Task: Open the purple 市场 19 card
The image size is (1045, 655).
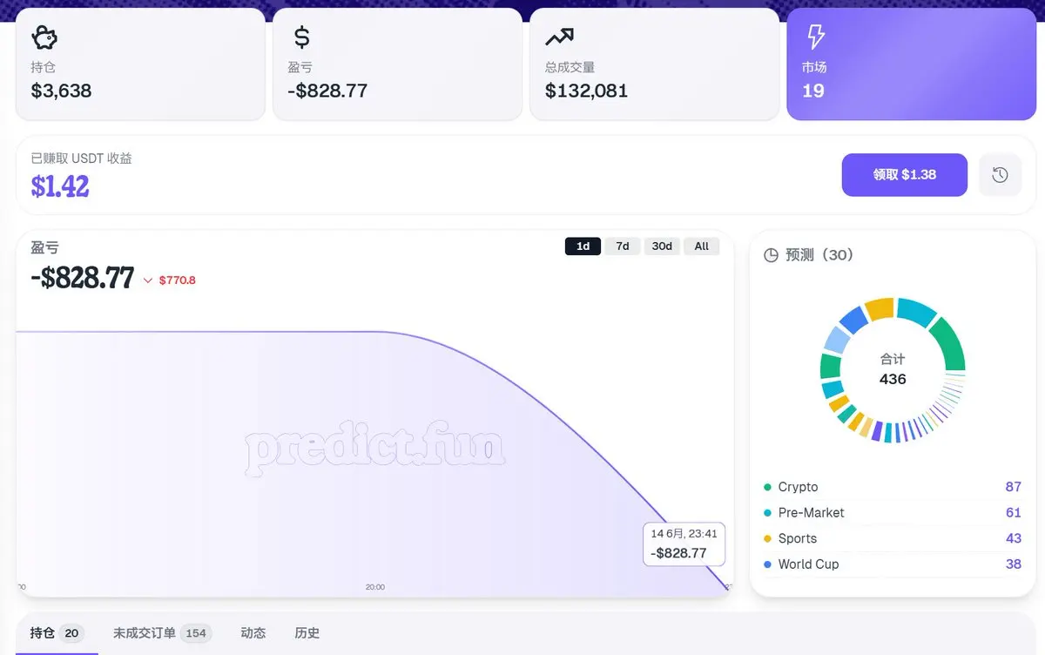Action: pos(911,64)
